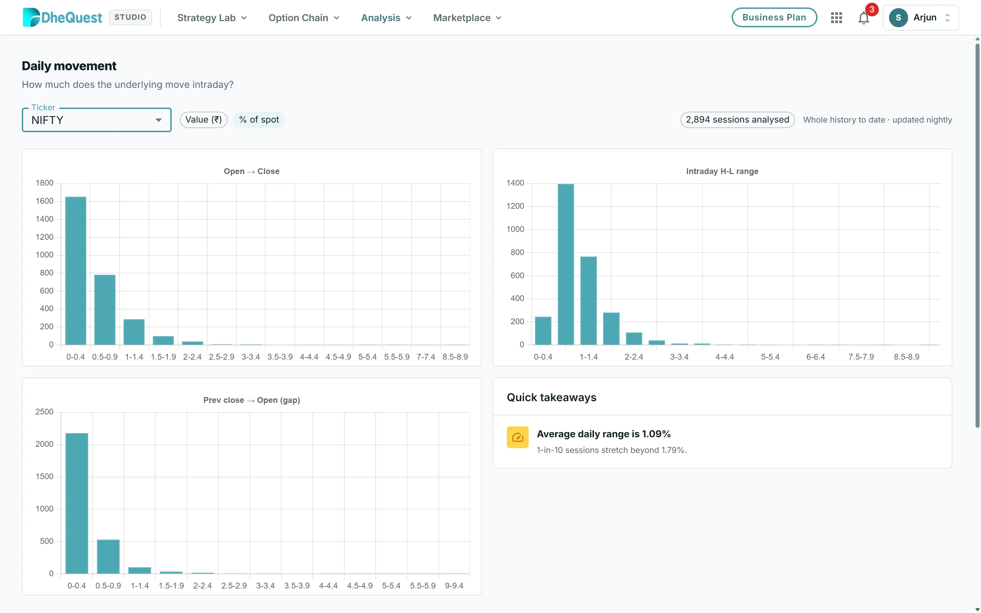Click the 2,894 sessions analysed chip
981x613 pixels.
click(737, 120)
